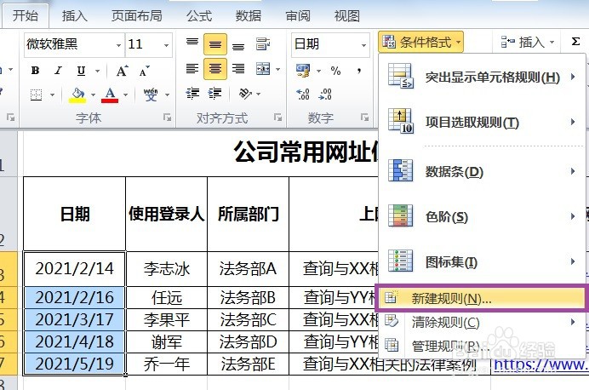589x390 pixels.
Task: Open 清除规则 submenu
Action: tap(483, 322)
